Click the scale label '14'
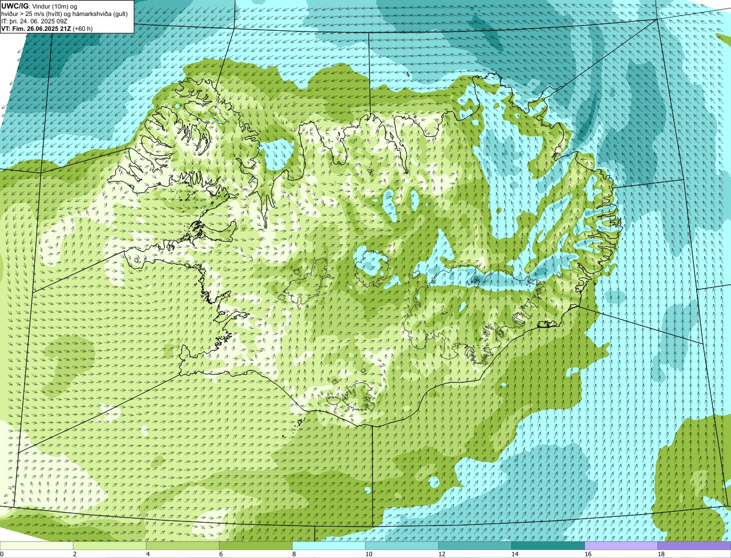Image resolution: width=731 pixels, height=558 pixels. click(x=515, y=554)
